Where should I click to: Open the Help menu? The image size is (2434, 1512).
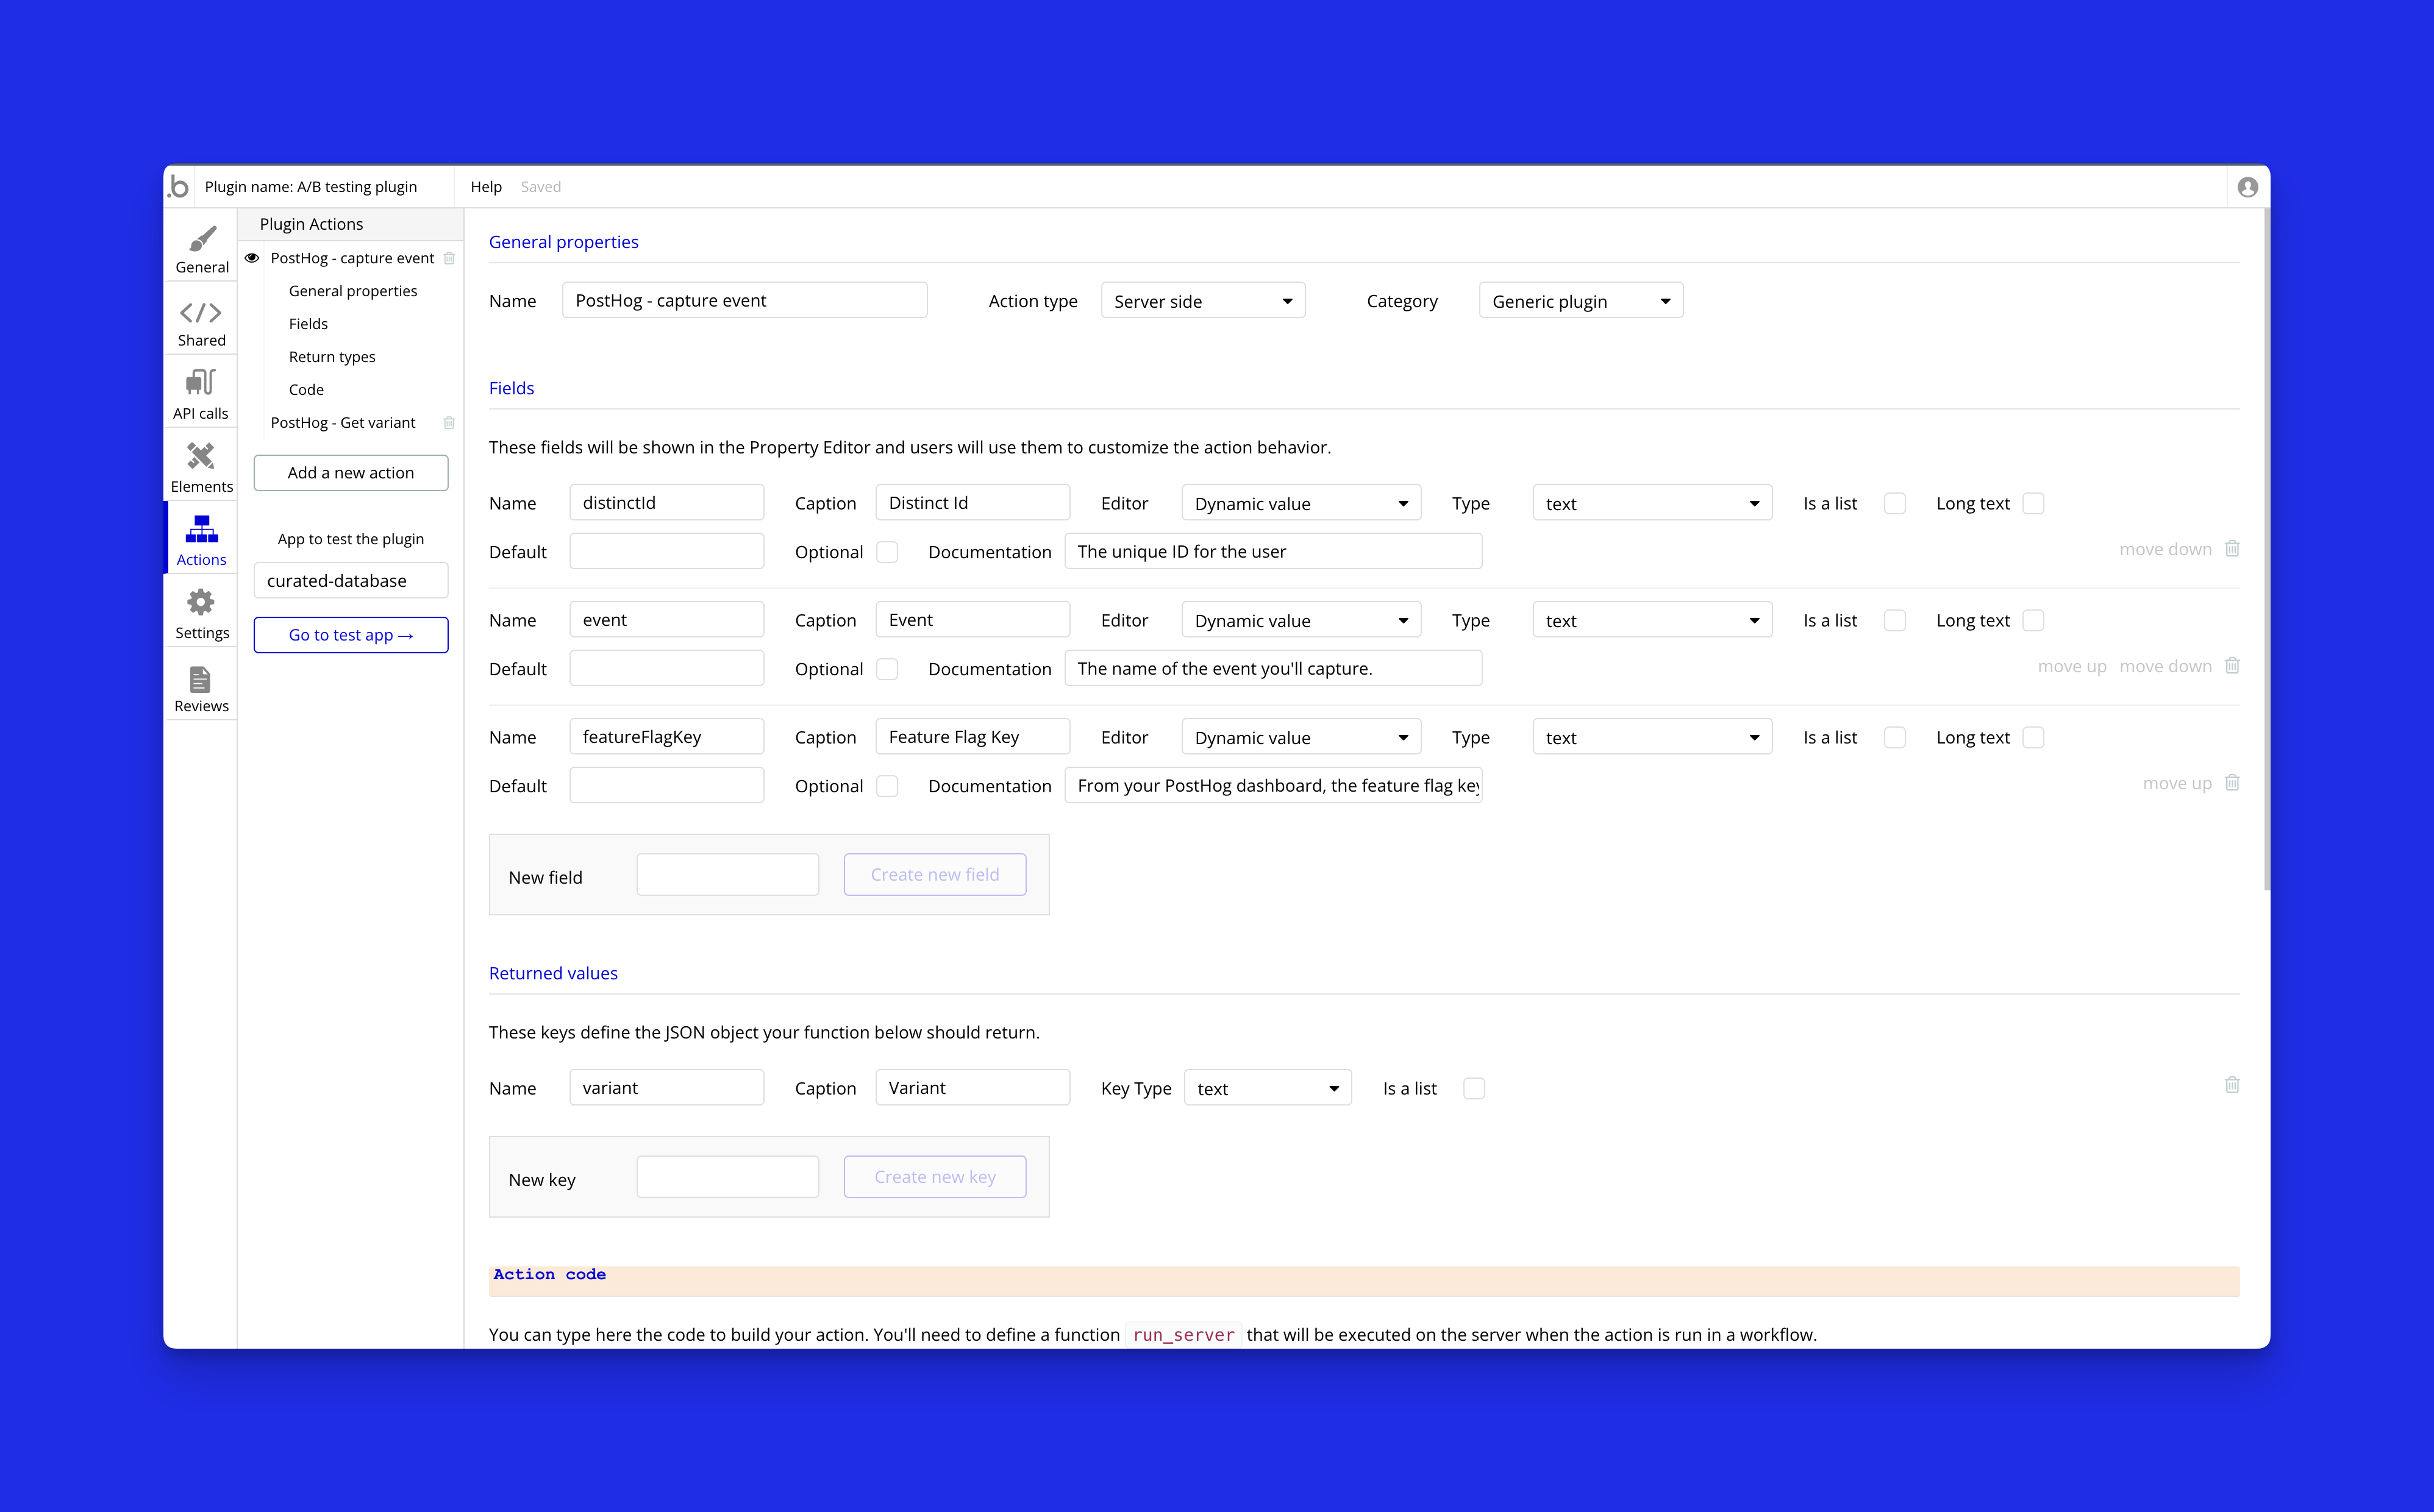(485, 187)
